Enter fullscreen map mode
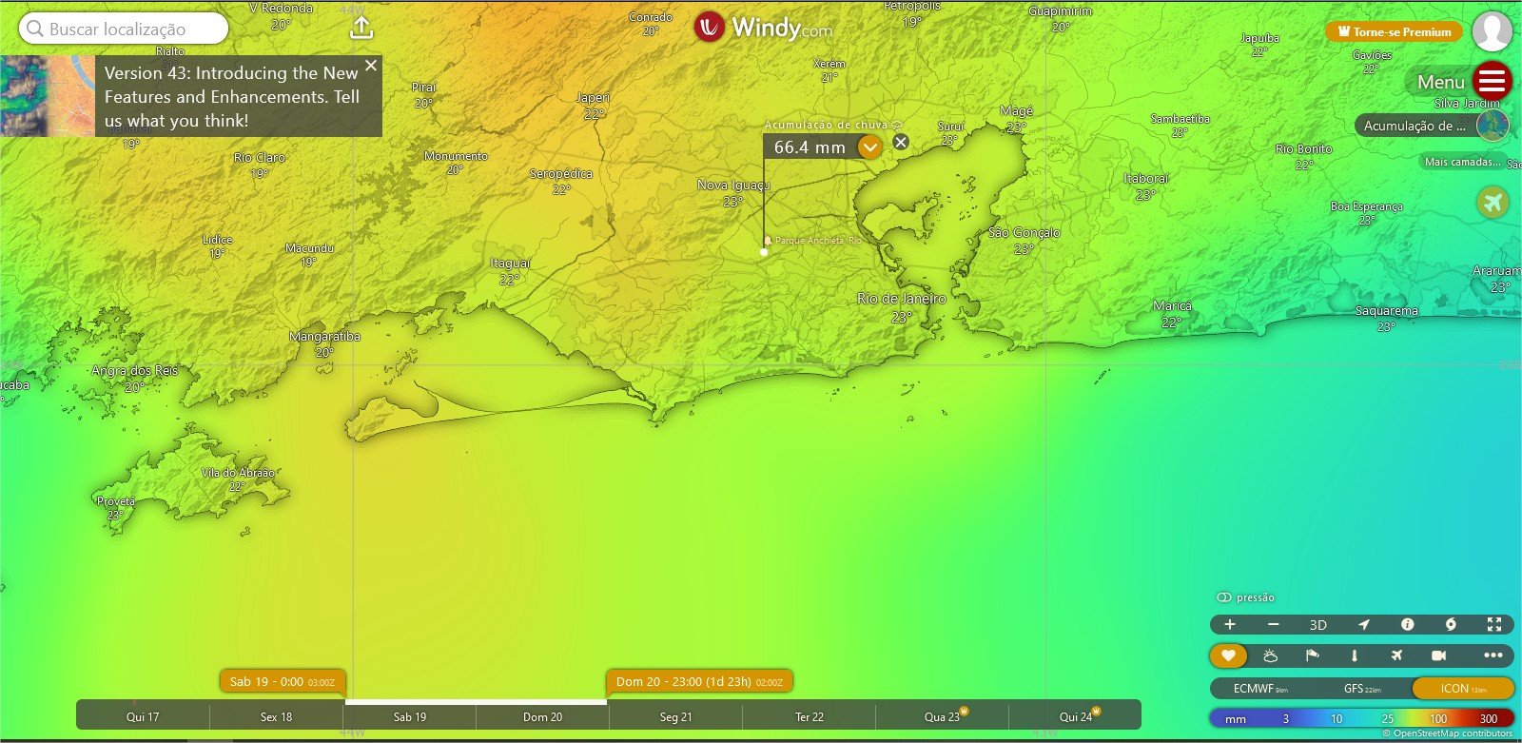 click(x=1494, y=625)
